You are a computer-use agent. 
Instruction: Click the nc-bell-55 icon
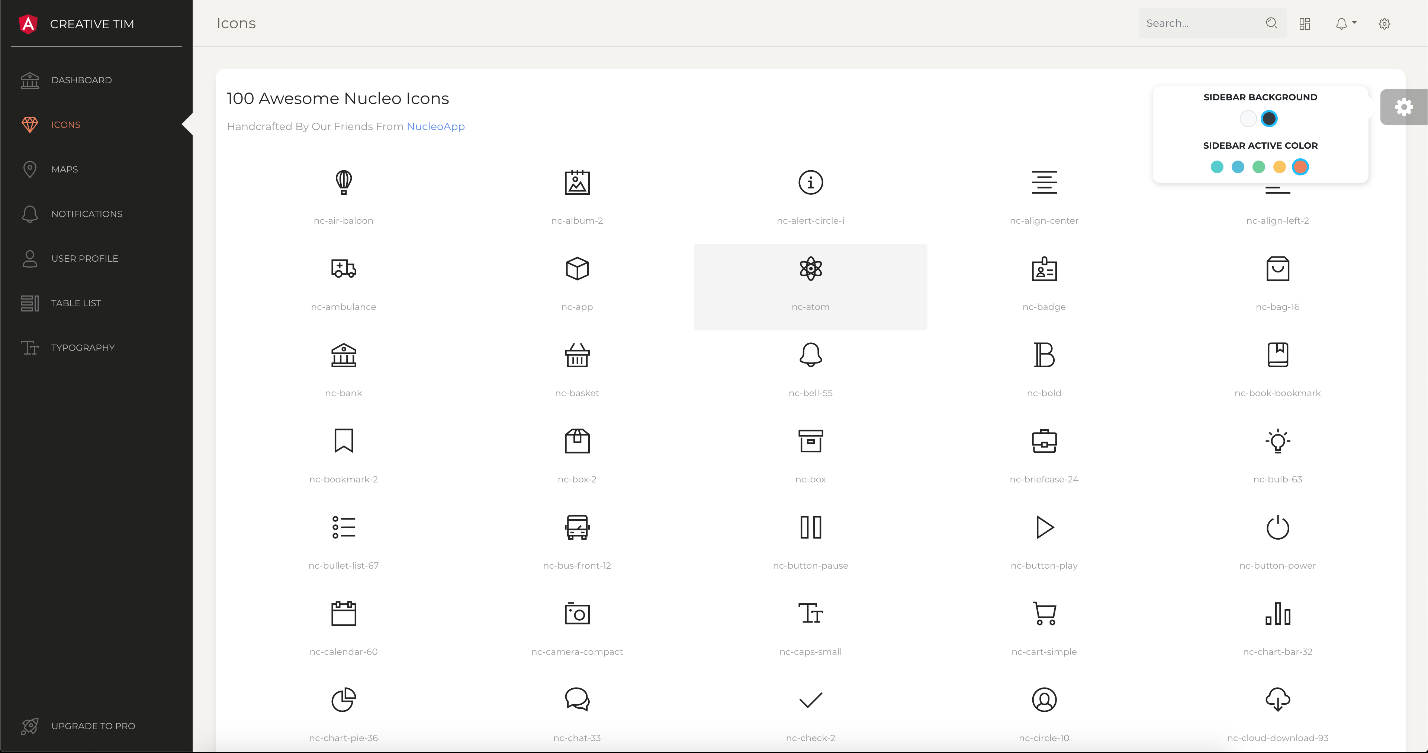pyautogui.click(x=810, y=355)
